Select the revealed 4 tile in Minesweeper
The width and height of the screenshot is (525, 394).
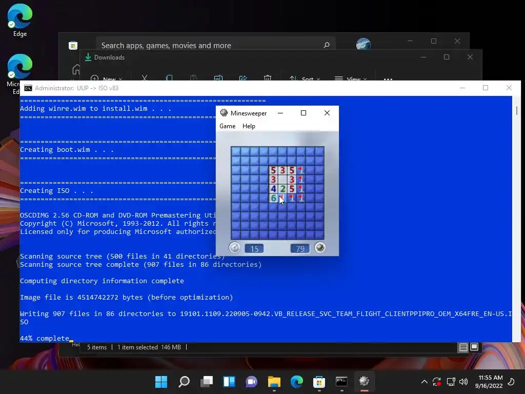point(273,189)
